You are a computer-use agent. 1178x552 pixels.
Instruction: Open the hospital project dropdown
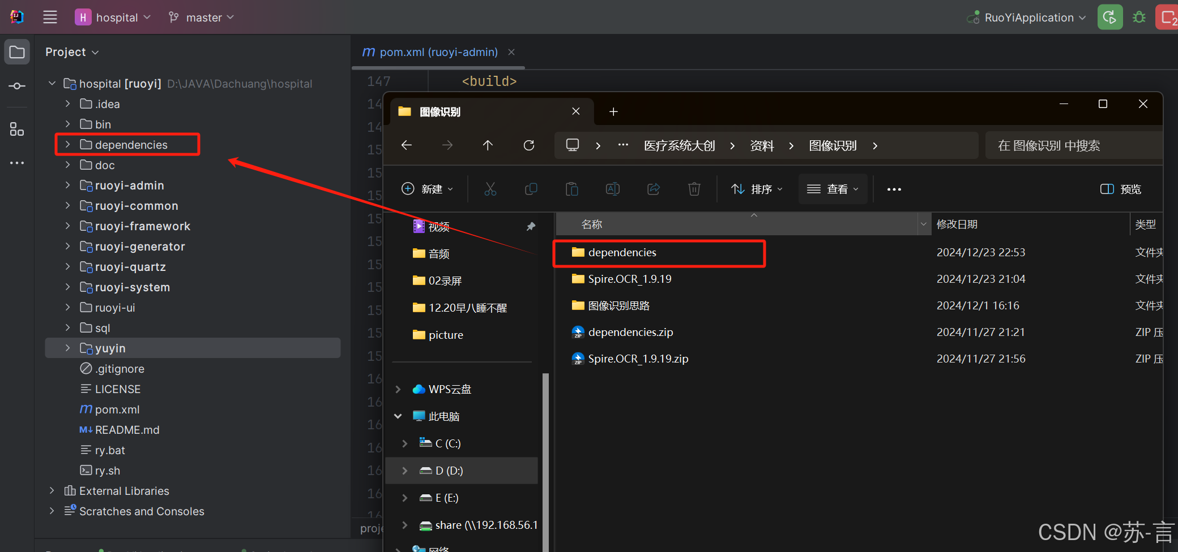(x=113, y=18)
